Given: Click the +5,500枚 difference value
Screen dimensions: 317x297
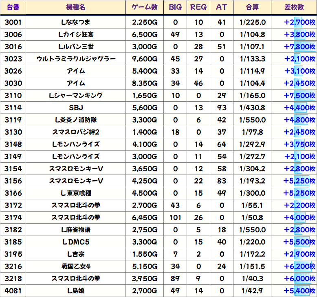Looking at the screenshot, I should coord(299,242).
